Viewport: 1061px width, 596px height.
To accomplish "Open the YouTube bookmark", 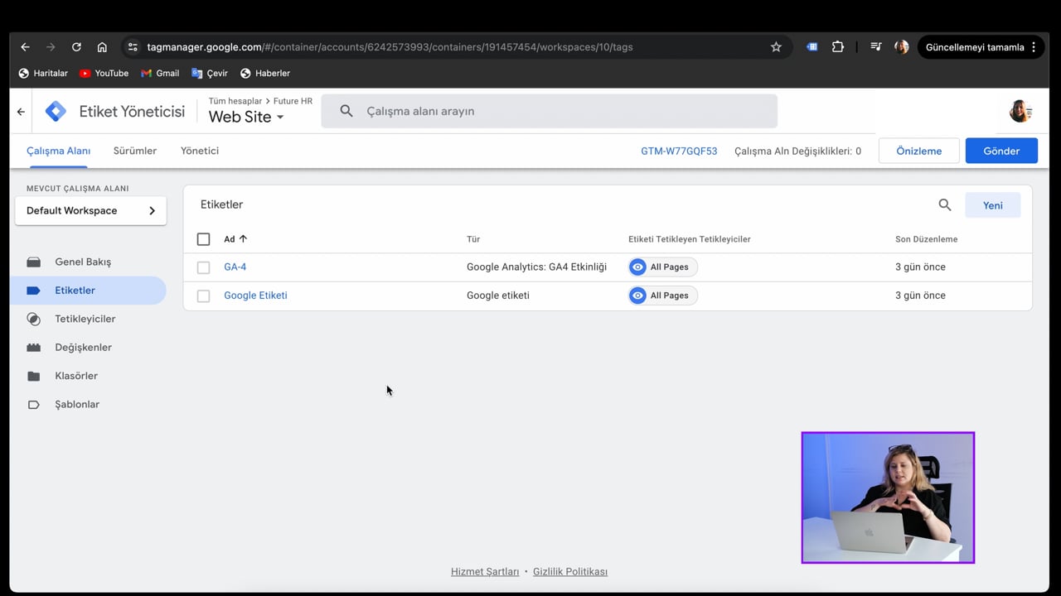I will coord(104,73).
